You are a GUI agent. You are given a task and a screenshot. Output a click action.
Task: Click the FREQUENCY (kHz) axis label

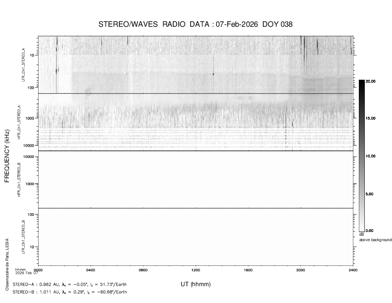[x=7, y=156]
